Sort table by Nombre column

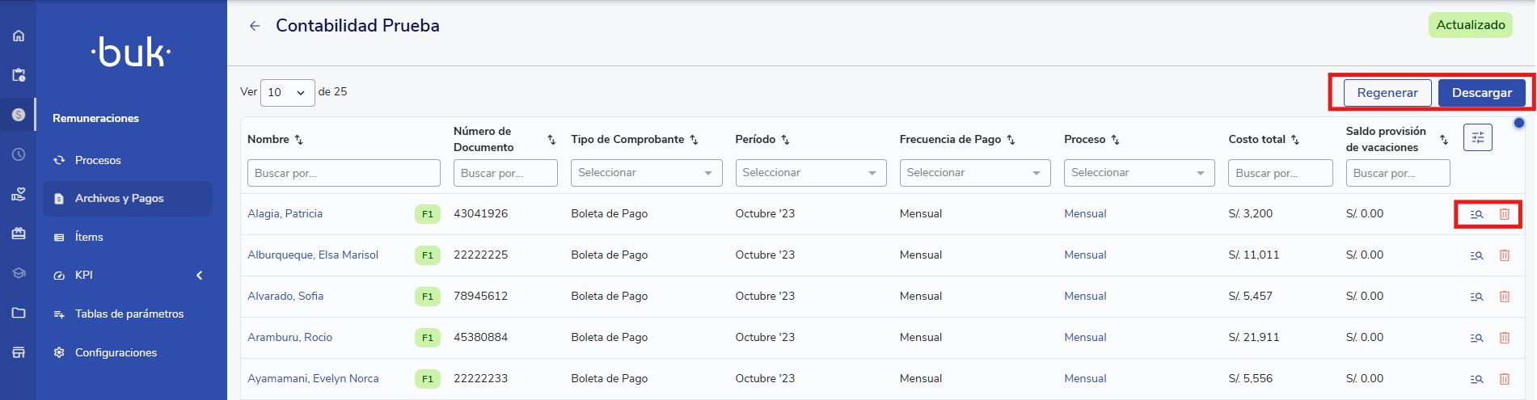pos(298,140)
